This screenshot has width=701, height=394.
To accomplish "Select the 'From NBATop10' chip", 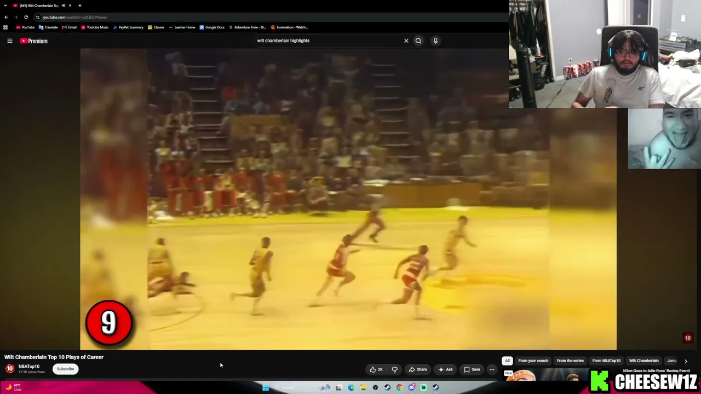I will pyautogui.click(x=606, y=361).
